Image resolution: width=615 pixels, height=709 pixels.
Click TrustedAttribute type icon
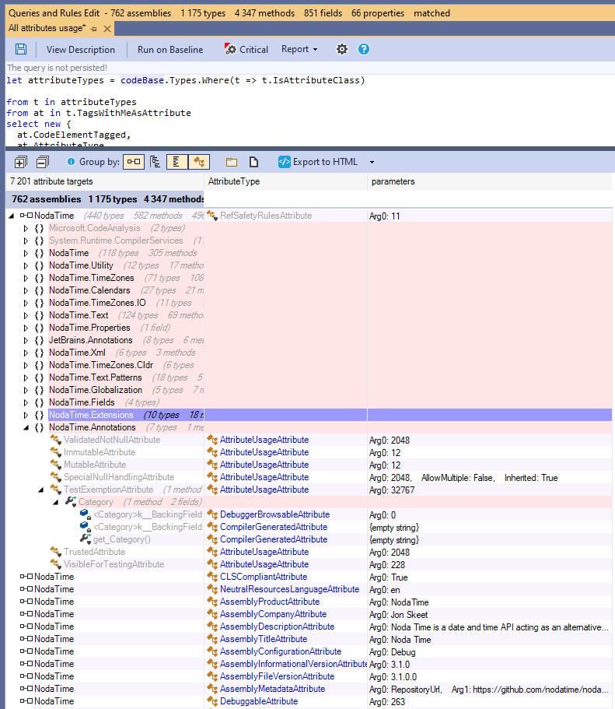coord(56,552)
